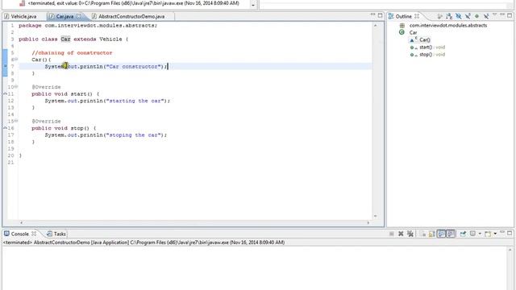Open the Display Selected Console dropdown arrow
The height and width of the screenshot is (290, 516).
[480, 234]
